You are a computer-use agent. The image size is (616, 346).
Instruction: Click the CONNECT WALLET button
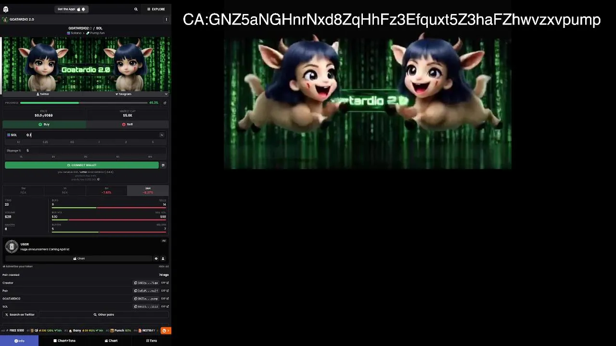click(82, 165)
